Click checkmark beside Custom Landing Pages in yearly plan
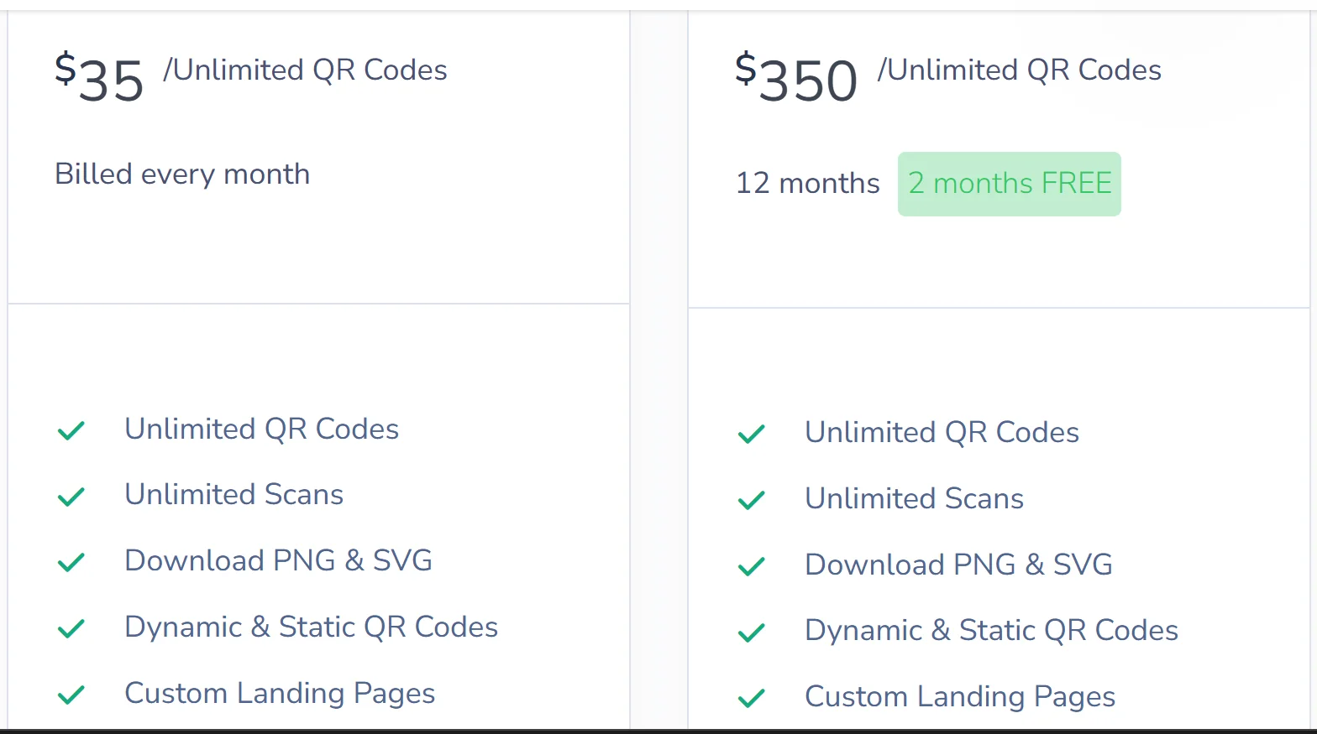The height and width of the screenshot is (734, 1317). pos(752,698)
